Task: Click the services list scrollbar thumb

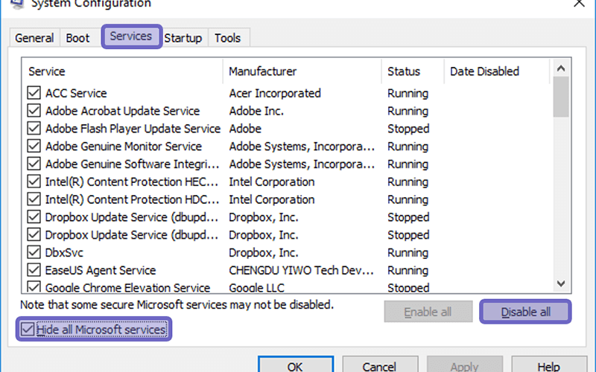Action: tap(561, 97)
